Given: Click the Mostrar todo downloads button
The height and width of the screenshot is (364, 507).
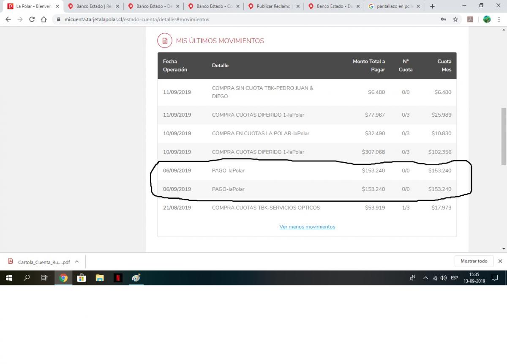Looking at the screenshot, I should click(474, 261).
